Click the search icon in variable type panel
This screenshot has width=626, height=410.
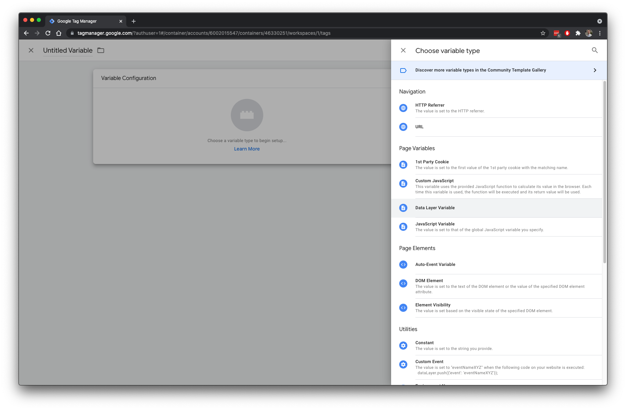point(595,50)
